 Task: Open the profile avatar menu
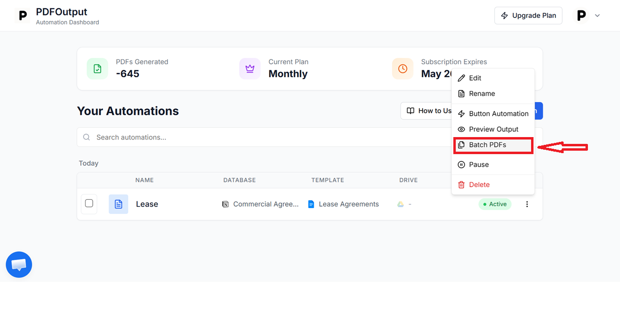[581, 16]
